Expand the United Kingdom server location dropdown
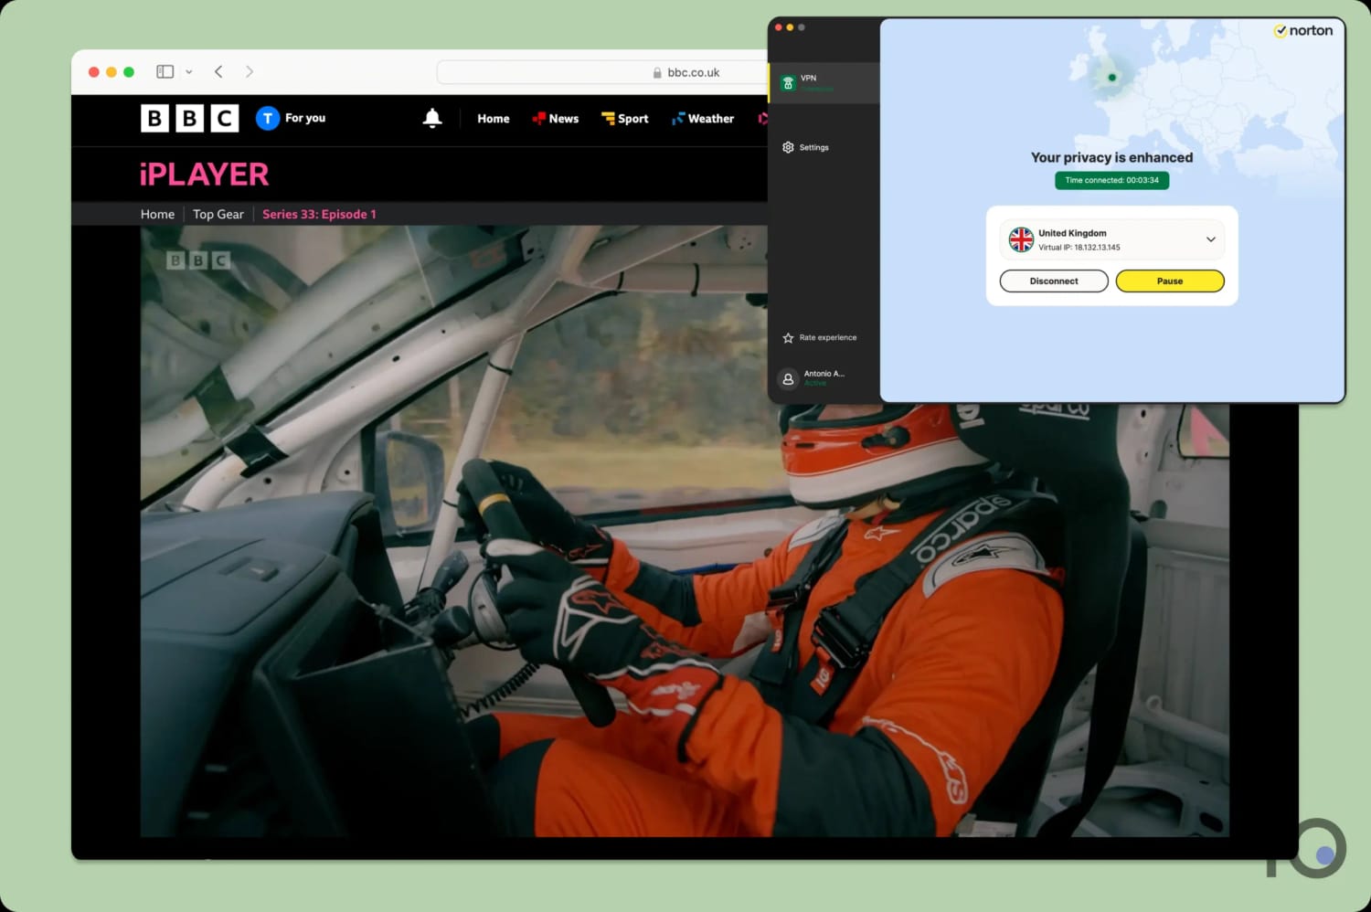1371x912 pixels. [x=1210, y=239]
